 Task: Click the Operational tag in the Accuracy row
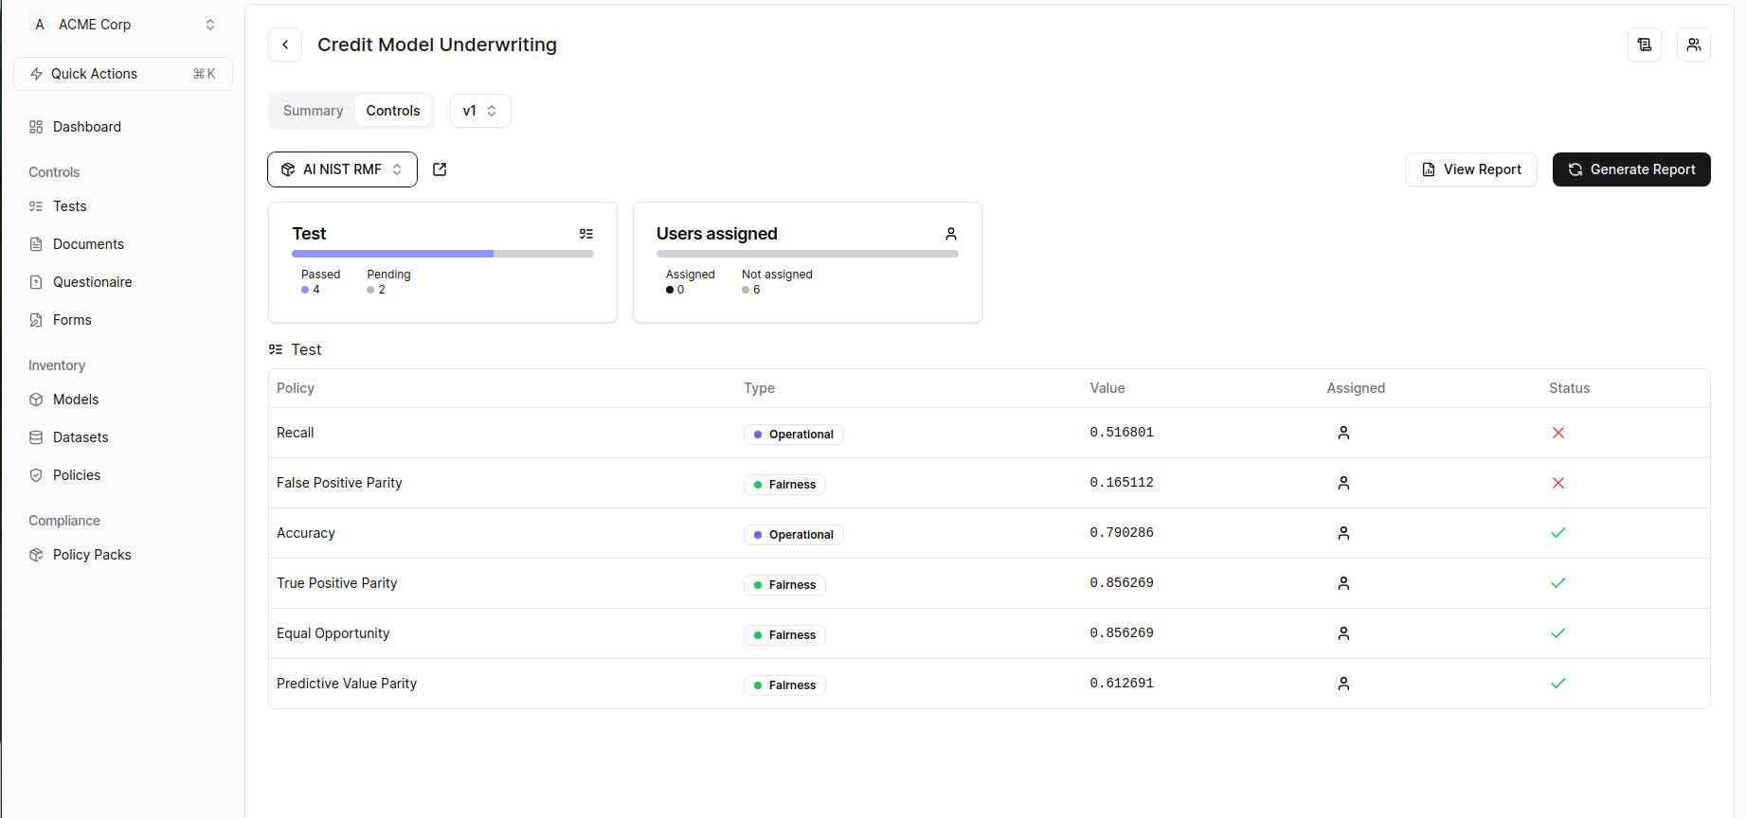pyautogui.click(x=793, y=535)
